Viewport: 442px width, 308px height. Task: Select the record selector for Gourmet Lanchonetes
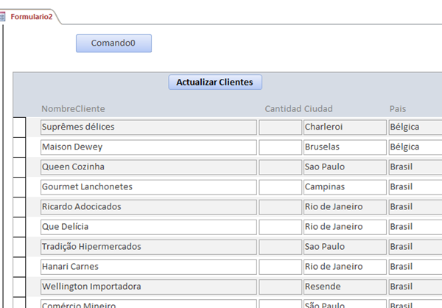19,186
